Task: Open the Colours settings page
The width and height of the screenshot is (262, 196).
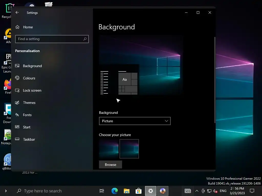Action: [x=25, y=78]
